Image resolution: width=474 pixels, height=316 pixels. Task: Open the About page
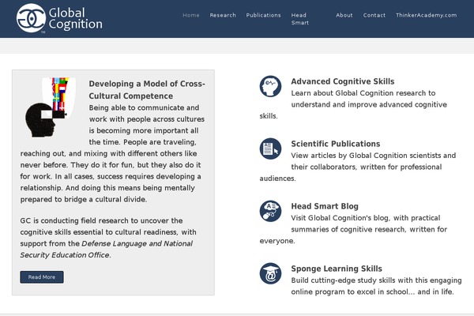[x=344, y=15]
